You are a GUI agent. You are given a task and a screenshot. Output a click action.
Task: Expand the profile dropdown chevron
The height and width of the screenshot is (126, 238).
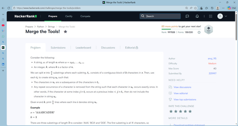[x=226, y=16]
